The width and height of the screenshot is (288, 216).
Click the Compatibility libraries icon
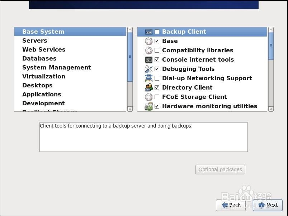pos(149,50)
